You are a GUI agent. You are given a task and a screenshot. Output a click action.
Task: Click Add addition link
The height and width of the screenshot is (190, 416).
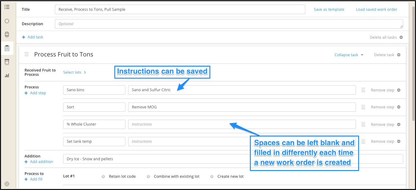coord(41,162)
